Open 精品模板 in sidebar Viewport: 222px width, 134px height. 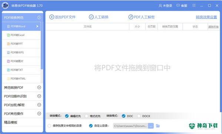(x=23, y=123)
